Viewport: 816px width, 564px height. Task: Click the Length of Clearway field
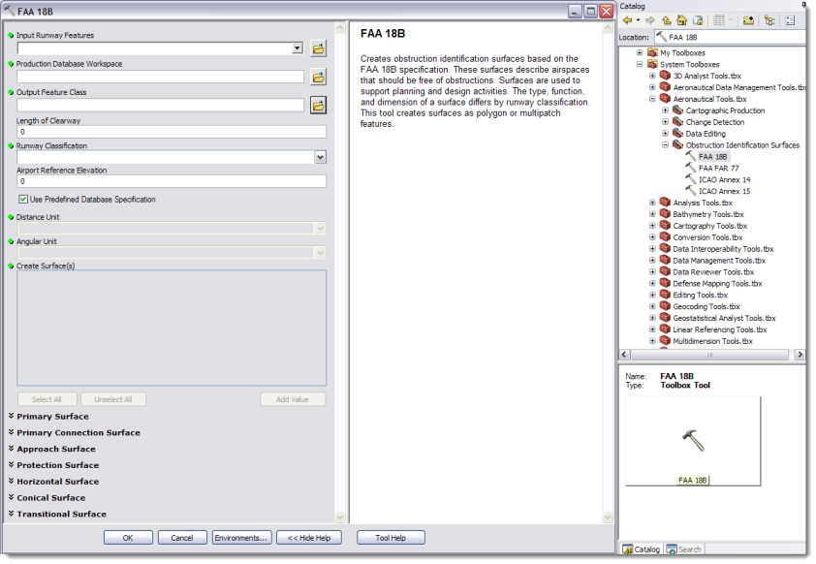(172, 132)
